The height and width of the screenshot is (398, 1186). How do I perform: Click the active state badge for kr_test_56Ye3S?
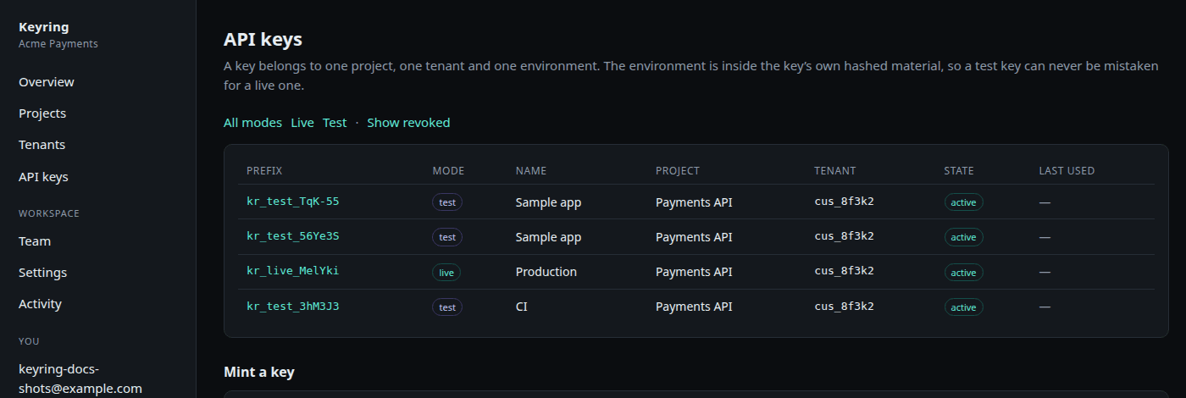[963, 237]
